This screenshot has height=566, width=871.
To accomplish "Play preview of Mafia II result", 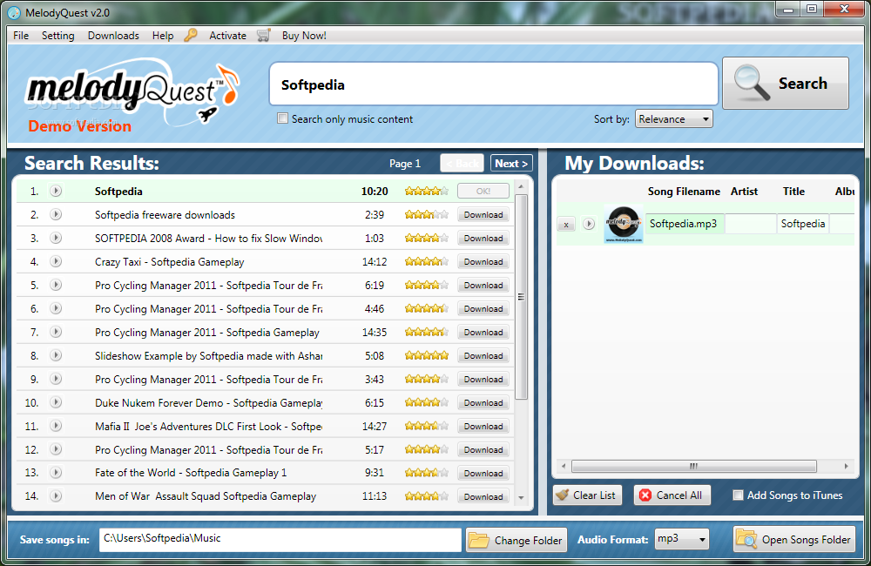I will click(x=56, y=426).
